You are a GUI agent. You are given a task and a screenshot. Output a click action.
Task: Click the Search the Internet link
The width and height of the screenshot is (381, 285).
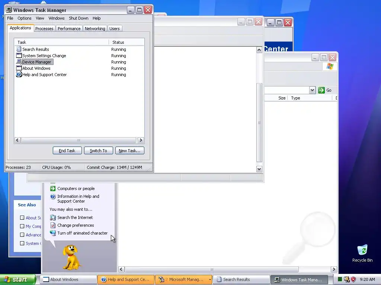click(75, 217)
